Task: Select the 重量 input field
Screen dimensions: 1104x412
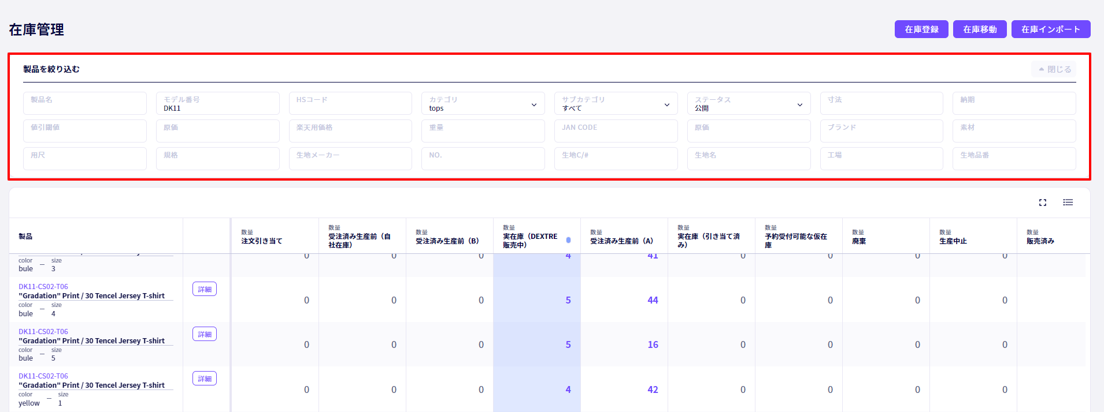Action: [483, 131]
